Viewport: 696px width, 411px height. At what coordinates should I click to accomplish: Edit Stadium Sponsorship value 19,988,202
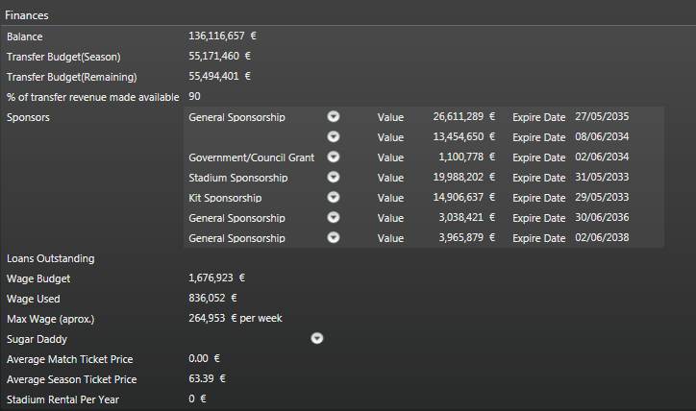tap(459, 177)
